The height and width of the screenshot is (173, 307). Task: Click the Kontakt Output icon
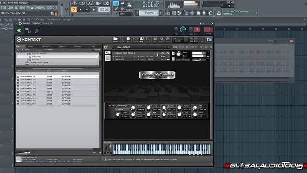[x=135, y=39]
